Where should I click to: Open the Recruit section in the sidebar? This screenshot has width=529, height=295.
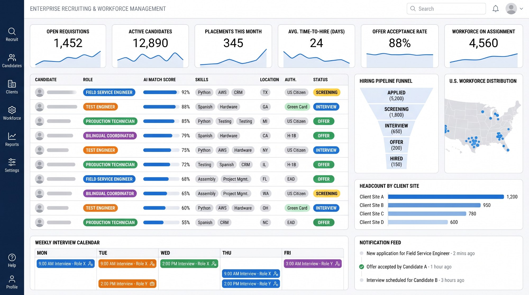click(x=12, y=35)
